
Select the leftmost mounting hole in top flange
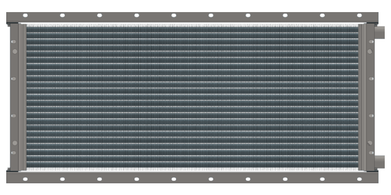[x=25, y=16]
